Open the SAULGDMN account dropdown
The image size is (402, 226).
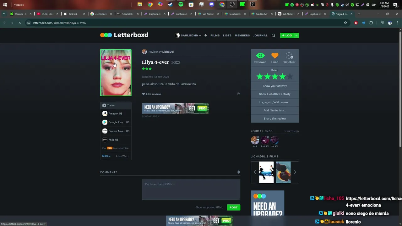(x=188, y=35)
